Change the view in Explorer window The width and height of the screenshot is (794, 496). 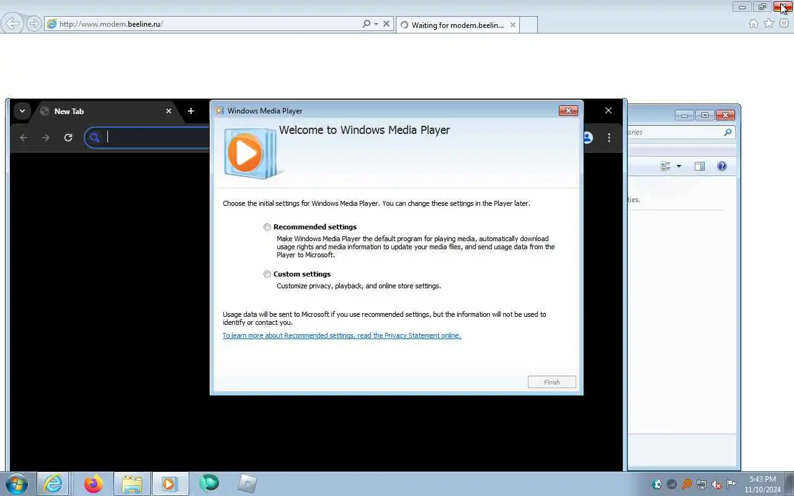(666, 166)
